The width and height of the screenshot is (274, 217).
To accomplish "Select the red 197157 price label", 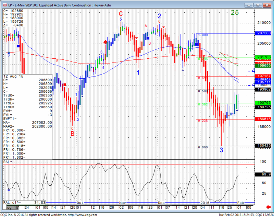I will [263, 76].
